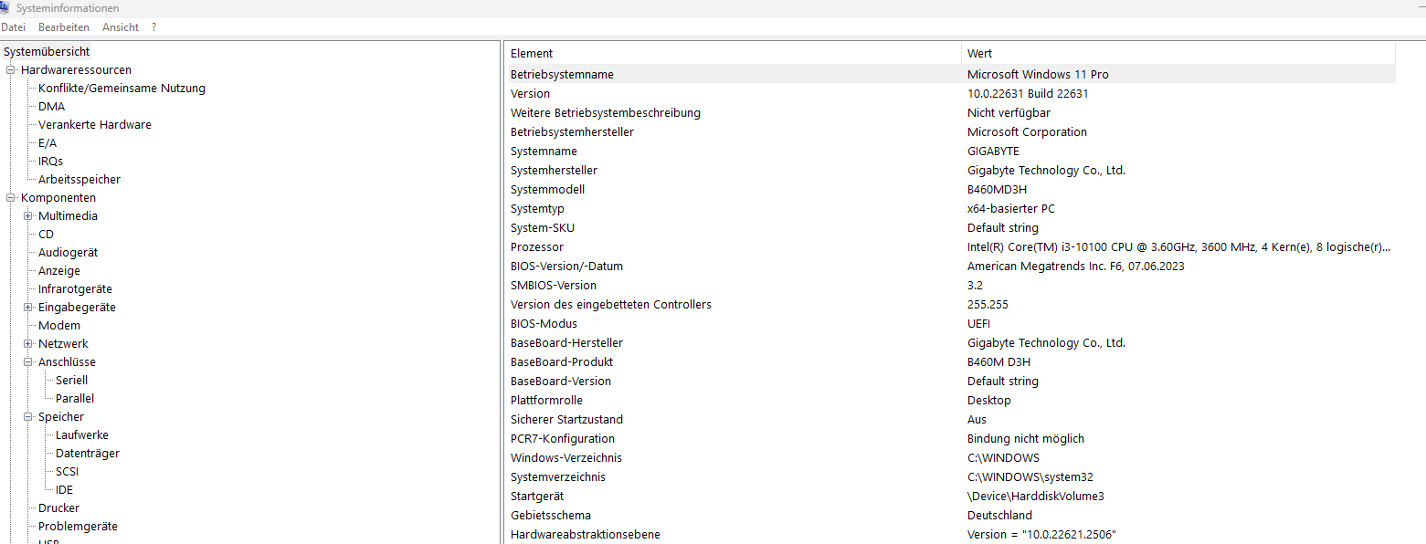Click the GIGABYTE system name value

click(993, 152)
